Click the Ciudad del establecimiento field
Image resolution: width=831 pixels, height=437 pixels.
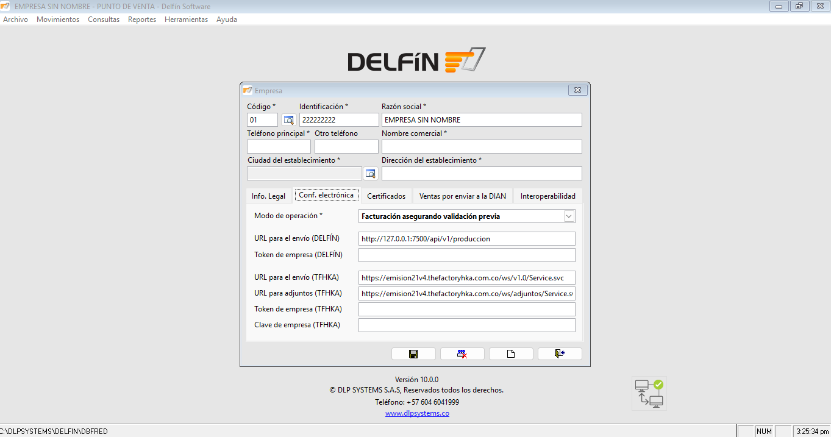[x=304, y=174]
